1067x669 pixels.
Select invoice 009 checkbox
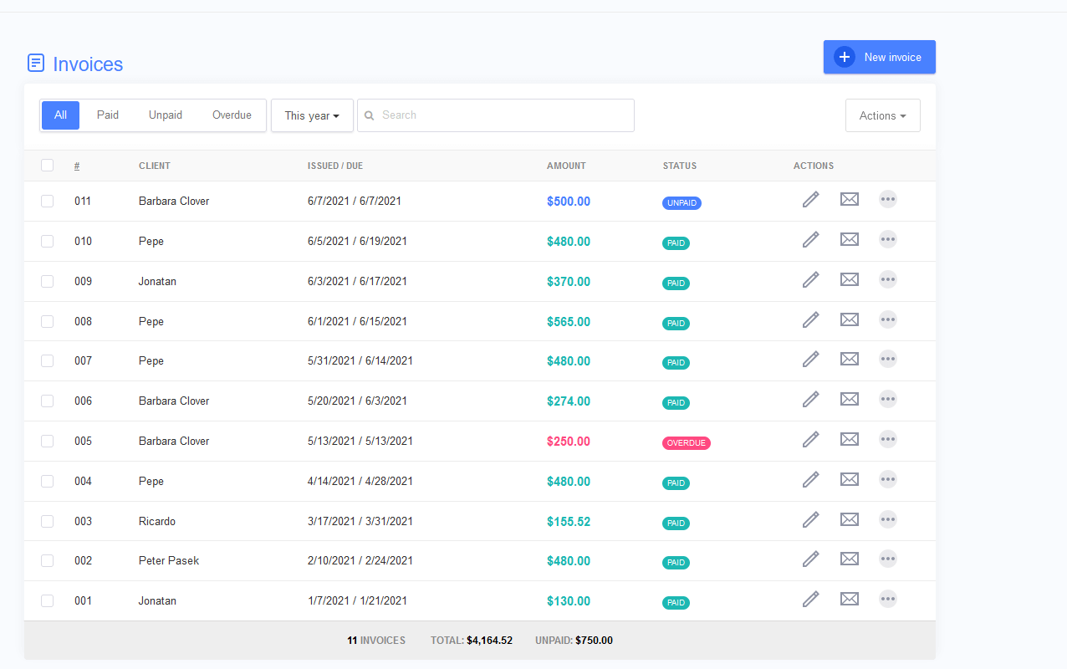(x=47, y=281)
